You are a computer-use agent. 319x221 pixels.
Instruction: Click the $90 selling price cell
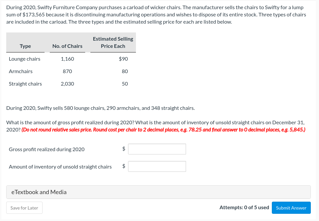123,59
